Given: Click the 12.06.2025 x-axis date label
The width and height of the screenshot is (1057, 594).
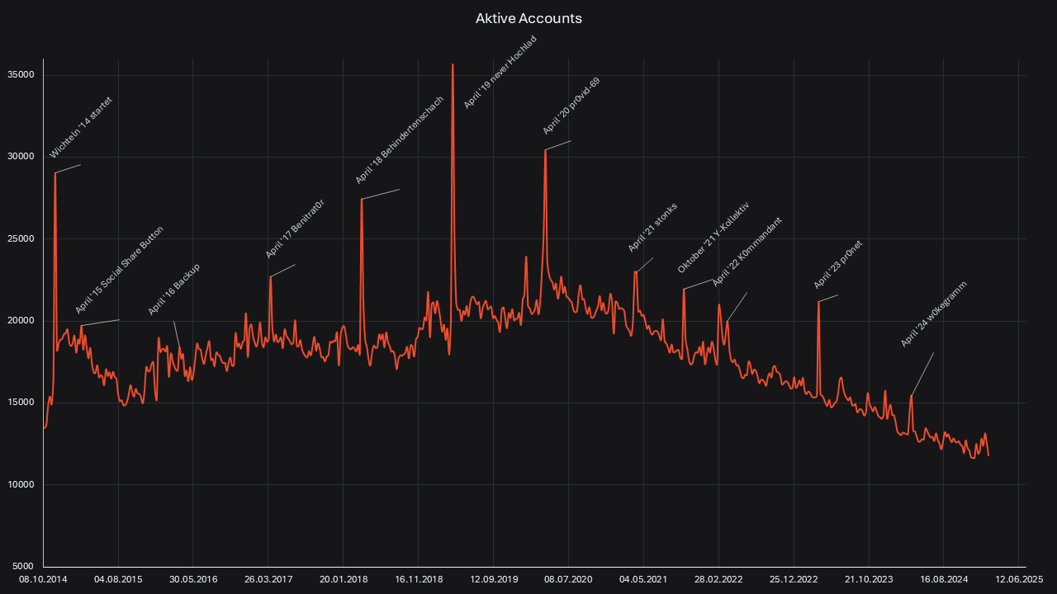Looking at the screenshot, I should point(1017,580).
